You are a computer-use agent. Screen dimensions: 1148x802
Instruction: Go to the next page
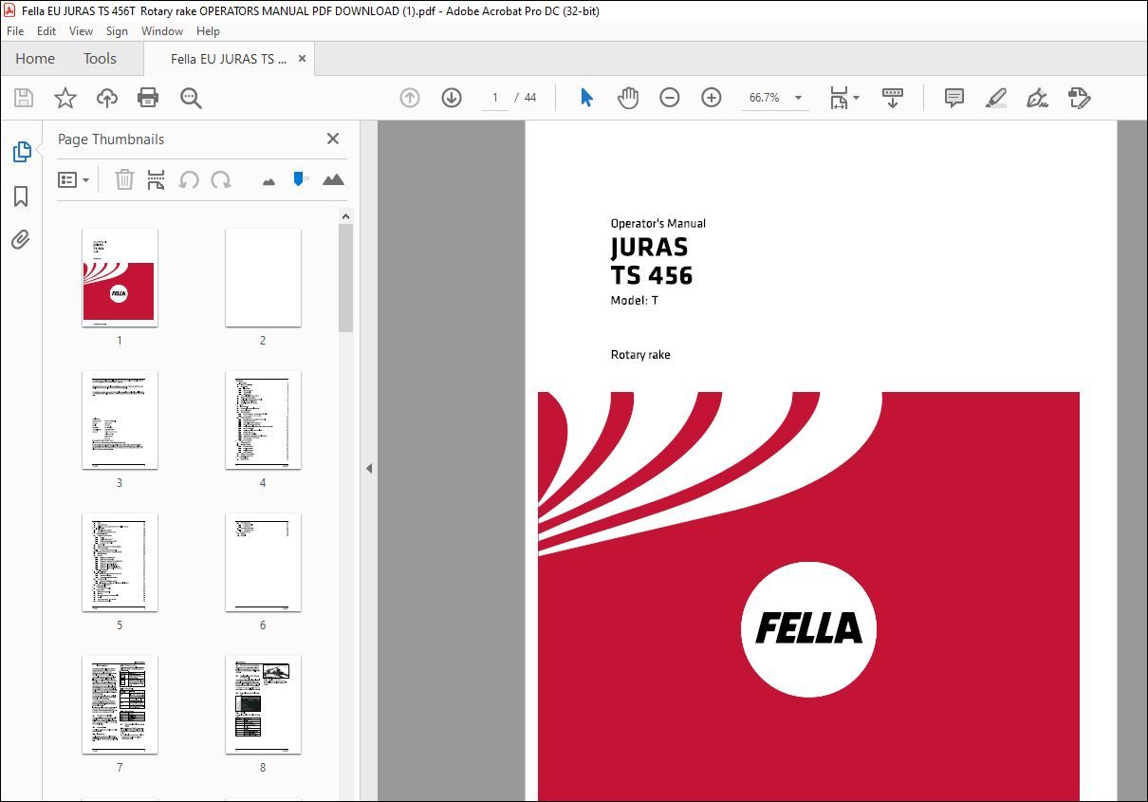click(451, 97)
